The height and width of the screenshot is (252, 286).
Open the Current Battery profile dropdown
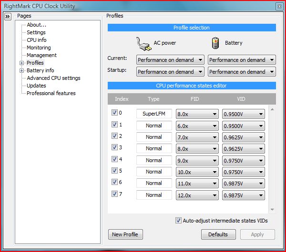[x=242, y=60]
